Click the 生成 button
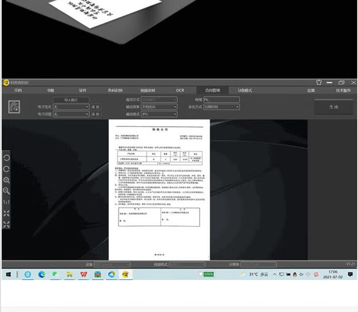This screenshot has width=358, height=312. point(333,107)
